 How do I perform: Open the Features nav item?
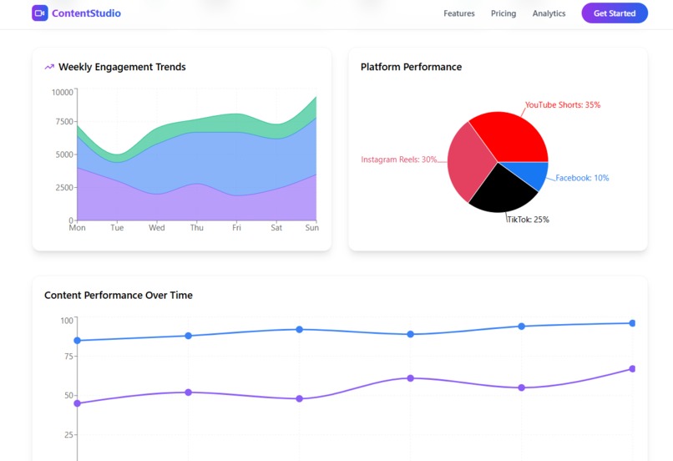458,13
